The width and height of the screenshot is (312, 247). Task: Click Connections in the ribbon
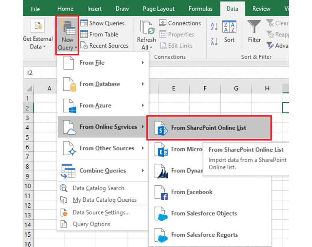[180, 23]
